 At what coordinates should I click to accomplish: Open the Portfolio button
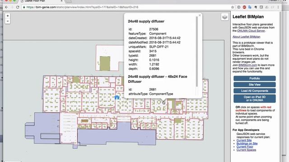point(255,78)
